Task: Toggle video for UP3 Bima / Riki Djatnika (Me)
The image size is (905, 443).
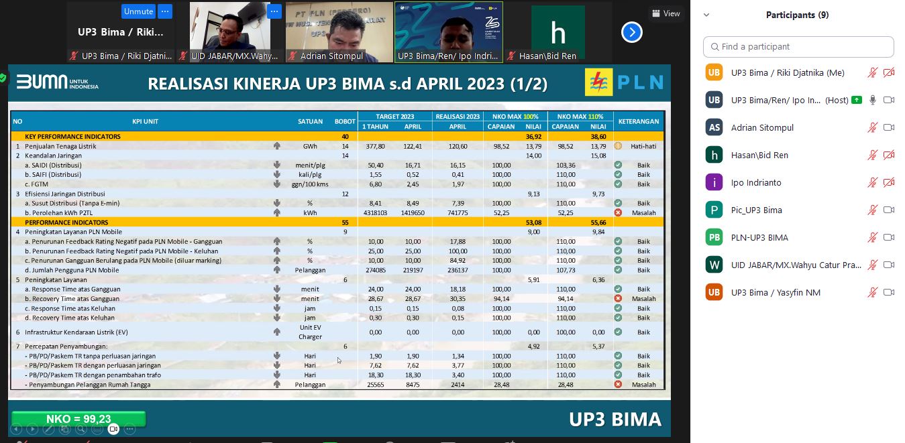Action: (889, 72)
